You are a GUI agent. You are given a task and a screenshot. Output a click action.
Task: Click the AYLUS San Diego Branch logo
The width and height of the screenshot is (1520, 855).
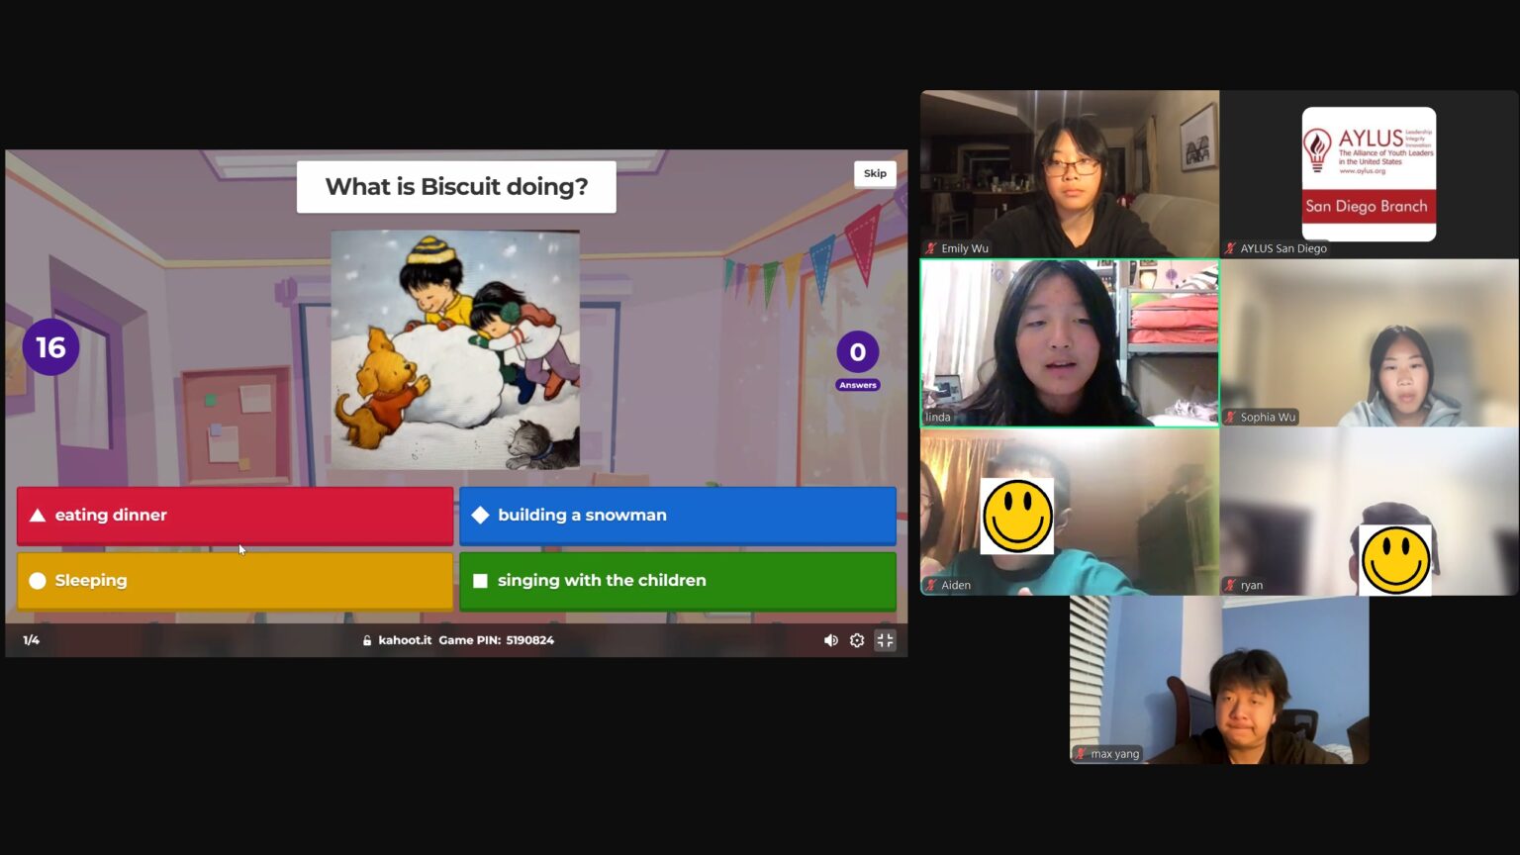[x=1369, y=174]
